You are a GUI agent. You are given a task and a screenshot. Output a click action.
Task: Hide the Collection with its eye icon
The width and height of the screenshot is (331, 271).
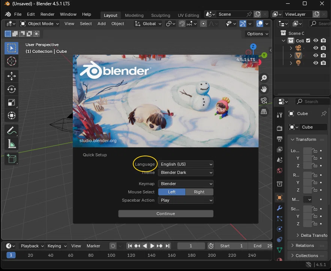316,40
